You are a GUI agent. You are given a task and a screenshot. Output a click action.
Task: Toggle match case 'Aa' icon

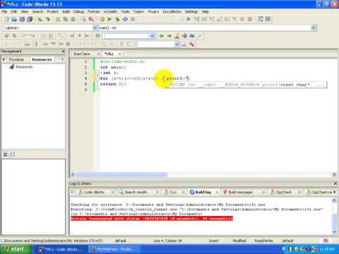(192, 36)
